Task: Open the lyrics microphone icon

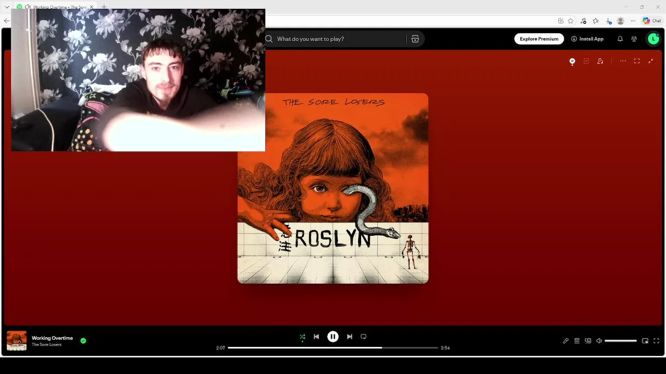Action: coord(566,341)
